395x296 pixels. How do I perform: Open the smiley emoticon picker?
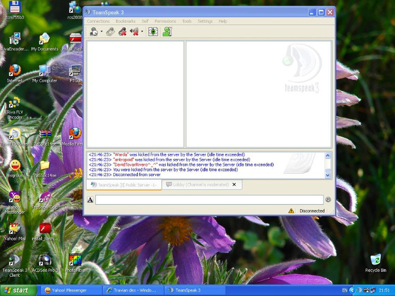[x=328, y=200]
